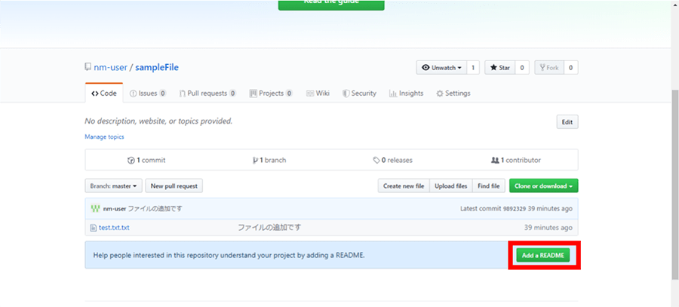Click Edit description button
Image resolution: width=679 pixels, height=307 pixels.
click(567, 122)
